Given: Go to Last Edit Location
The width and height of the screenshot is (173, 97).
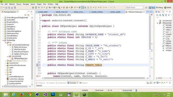Looking at the screenshot, I should (101, 8).
